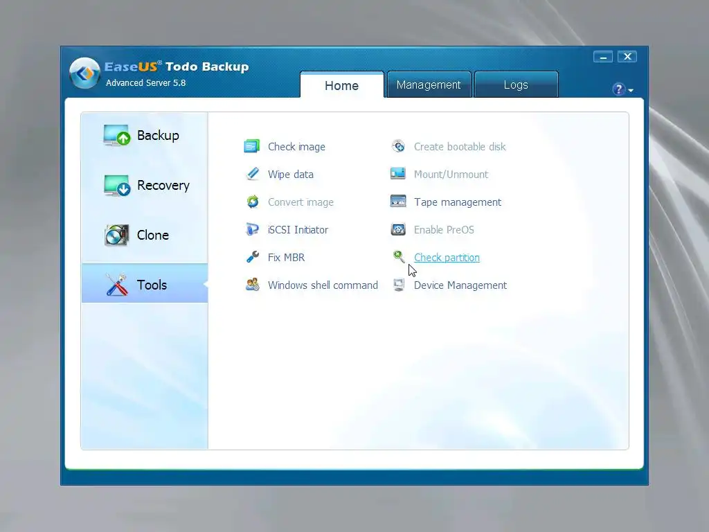Open the Fix MBR link
The height and width of the screenshot is (532, 709).
point(286,258)
